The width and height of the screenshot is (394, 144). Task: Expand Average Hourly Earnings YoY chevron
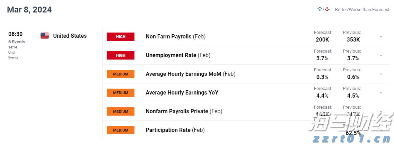point(381,93)
